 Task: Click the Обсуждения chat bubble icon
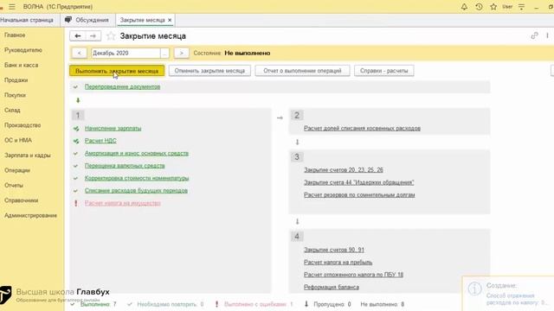point(68,20)
